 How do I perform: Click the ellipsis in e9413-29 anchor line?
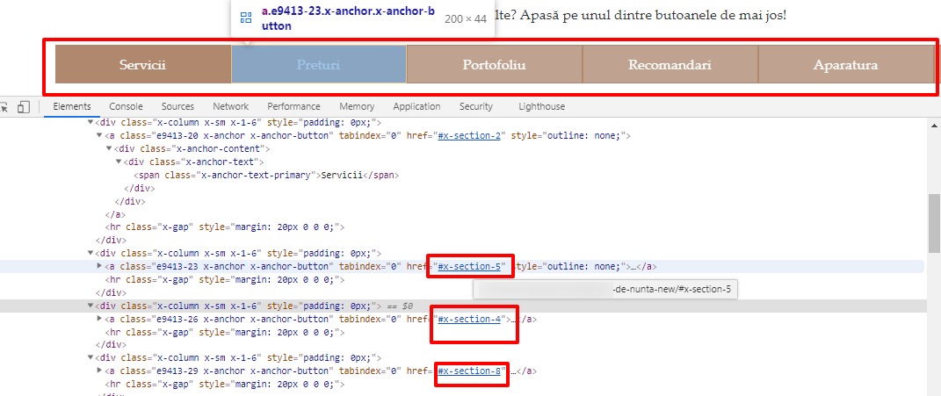coord(513,371)
